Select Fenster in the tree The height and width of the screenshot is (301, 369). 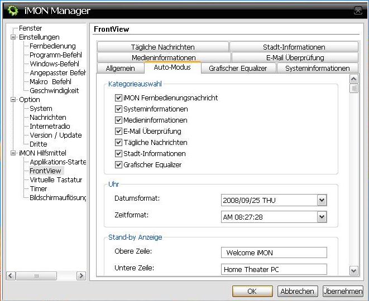click(x=30, y=28)
